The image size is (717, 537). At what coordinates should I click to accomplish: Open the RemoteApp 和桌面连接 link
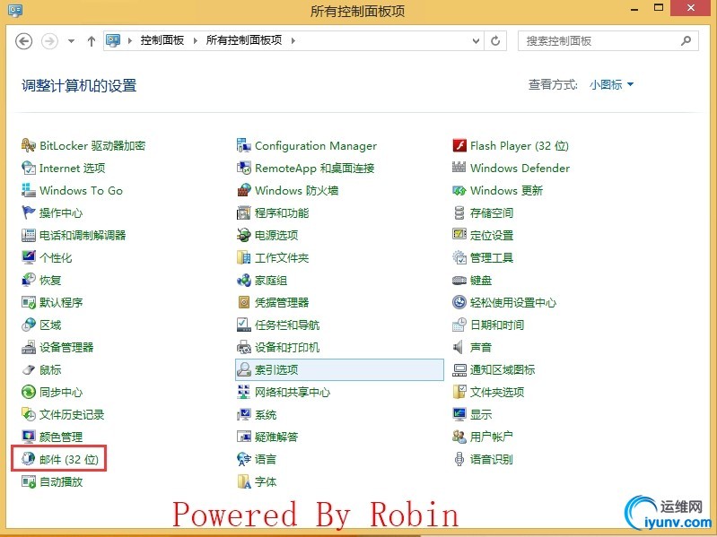(315, 168)
